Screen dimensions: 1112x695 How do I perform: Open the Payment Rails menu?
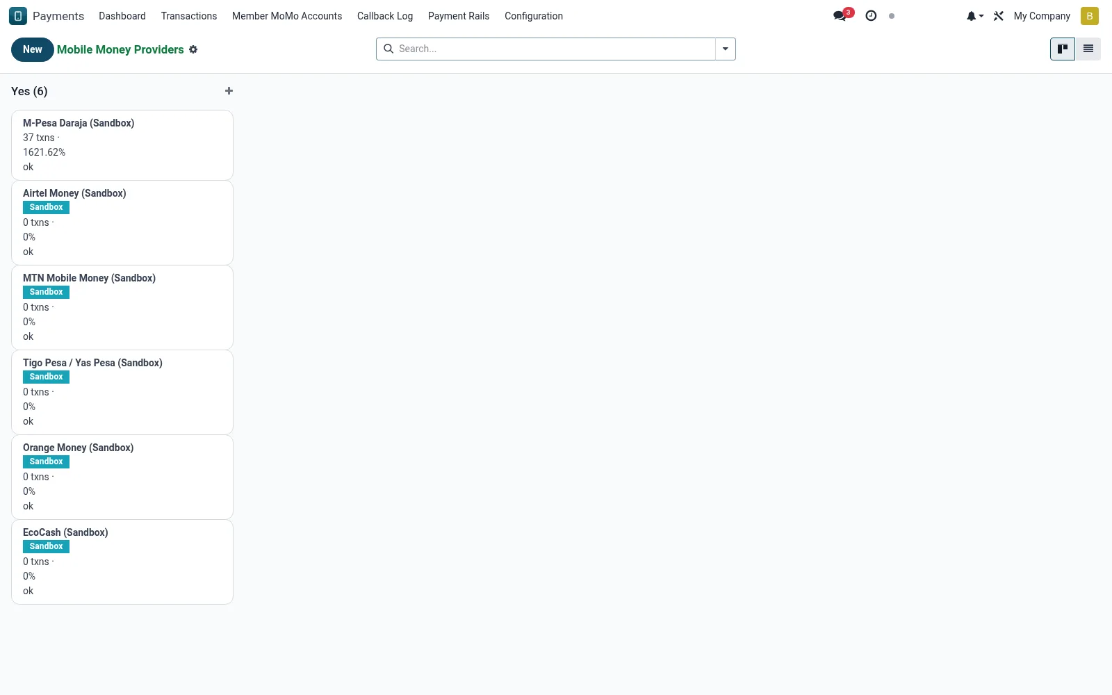point(459,16)
